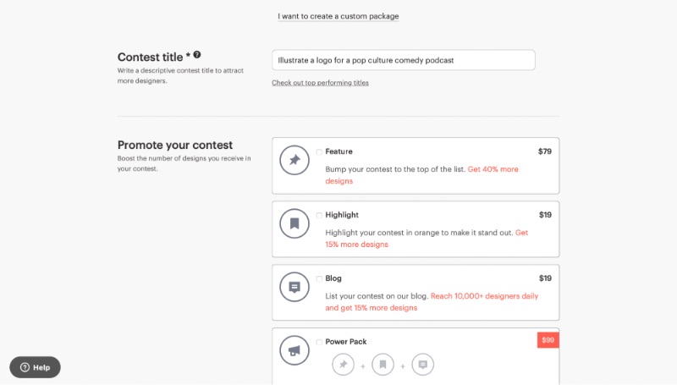Tick the Highlight checkbox
Screen dimensions: 677x385
click(319, 216)
